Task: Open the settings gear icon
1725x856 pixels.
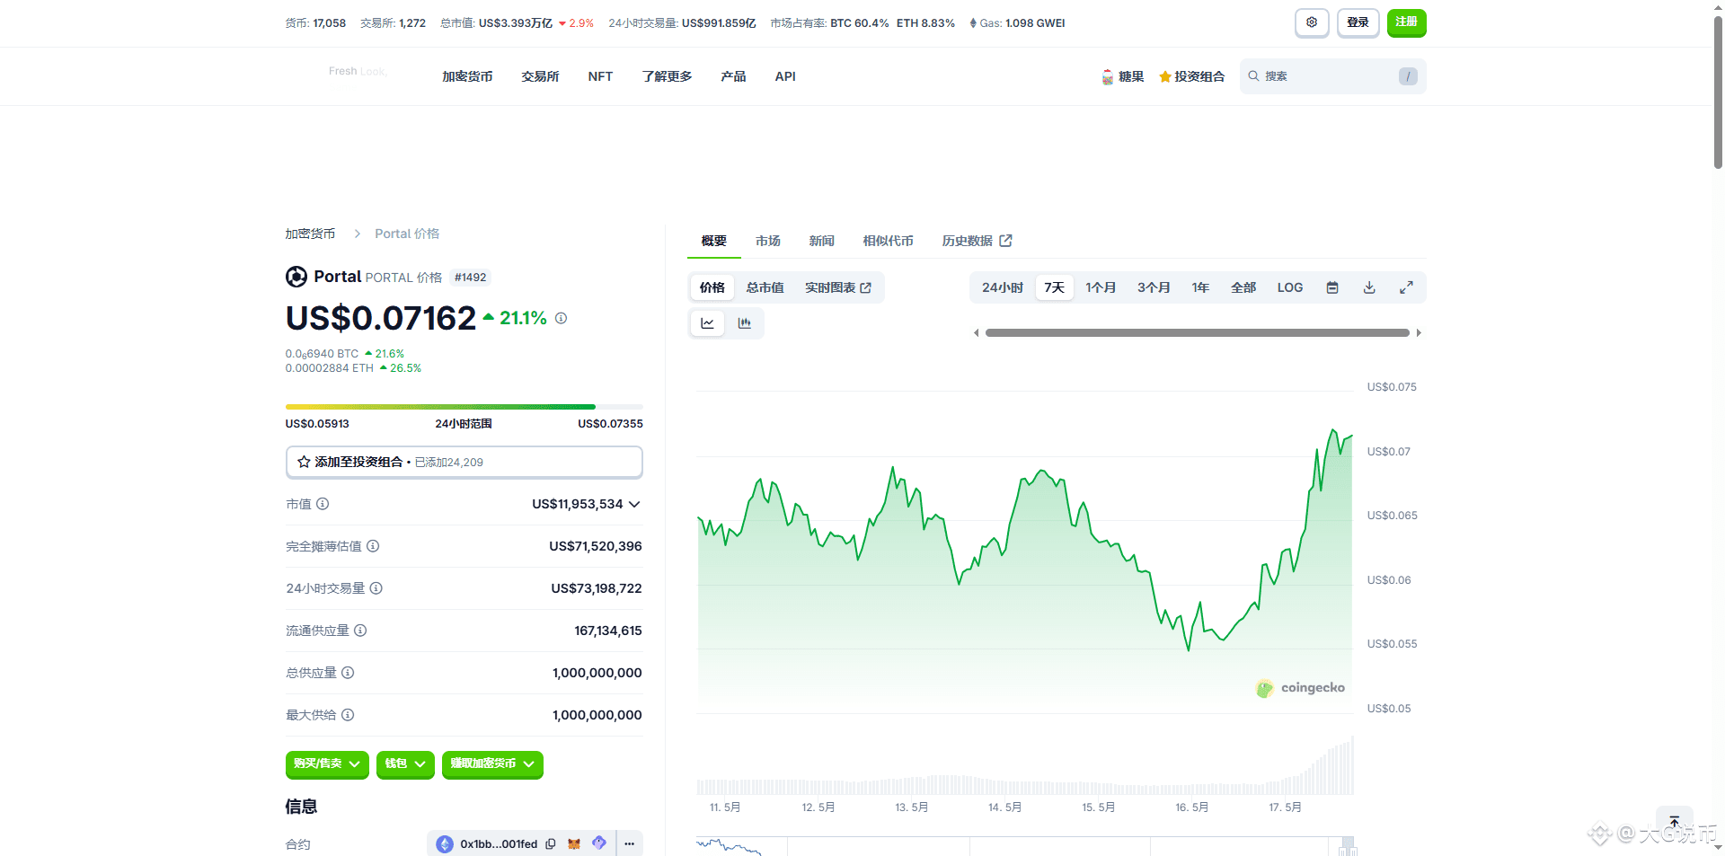Action: (1312, 22)
